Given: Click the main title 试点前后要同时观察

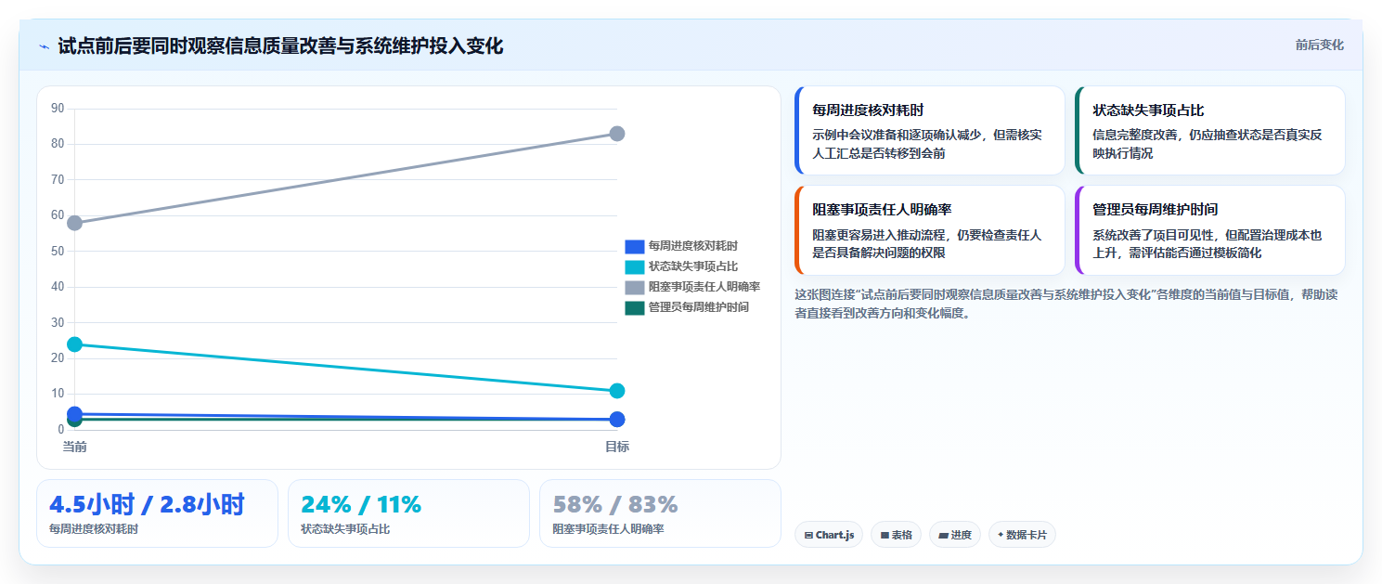Looking at the screenshot, I should point(280,46).
